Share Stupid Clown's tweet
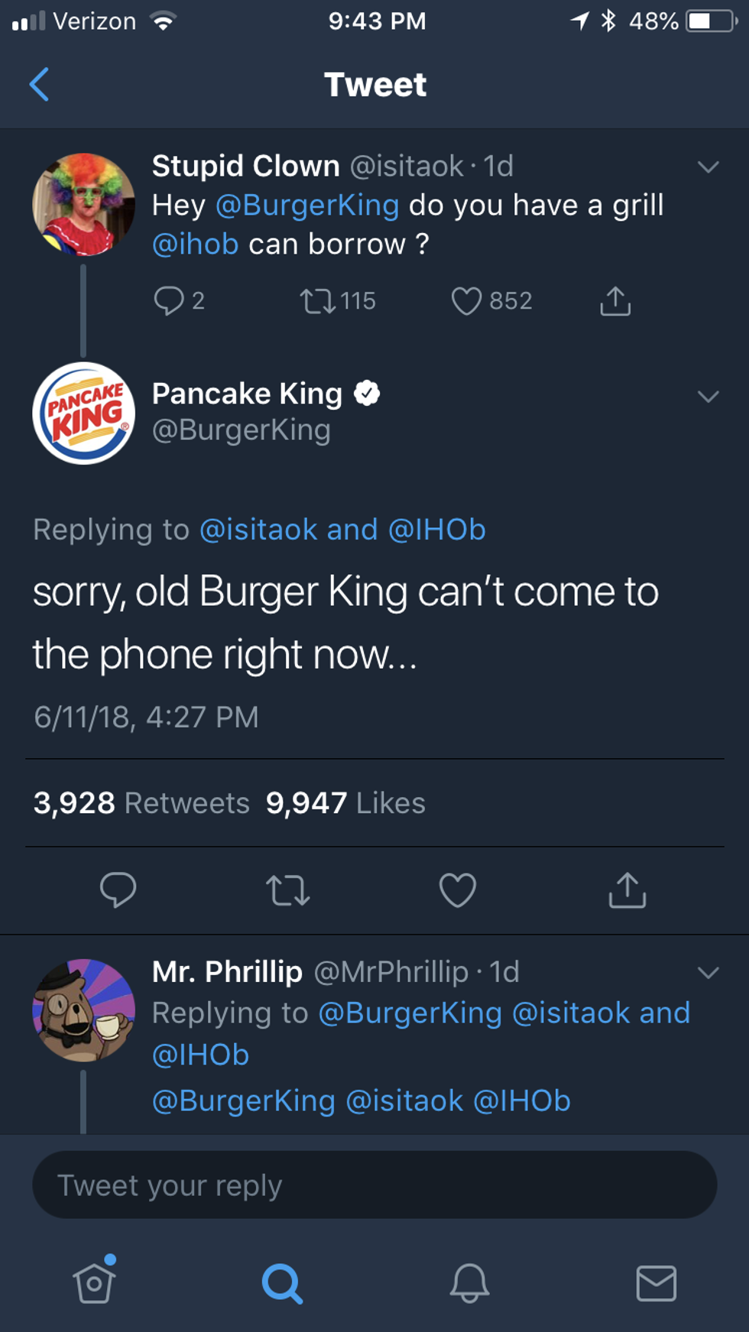The width and height of the screenshot is (749, 1332). pos(615,301)
